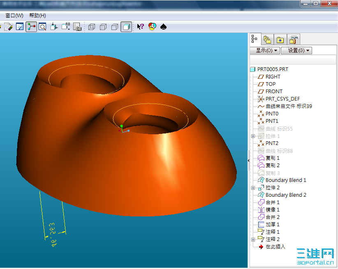Switch to No Hidden display mode

[115, 27]
